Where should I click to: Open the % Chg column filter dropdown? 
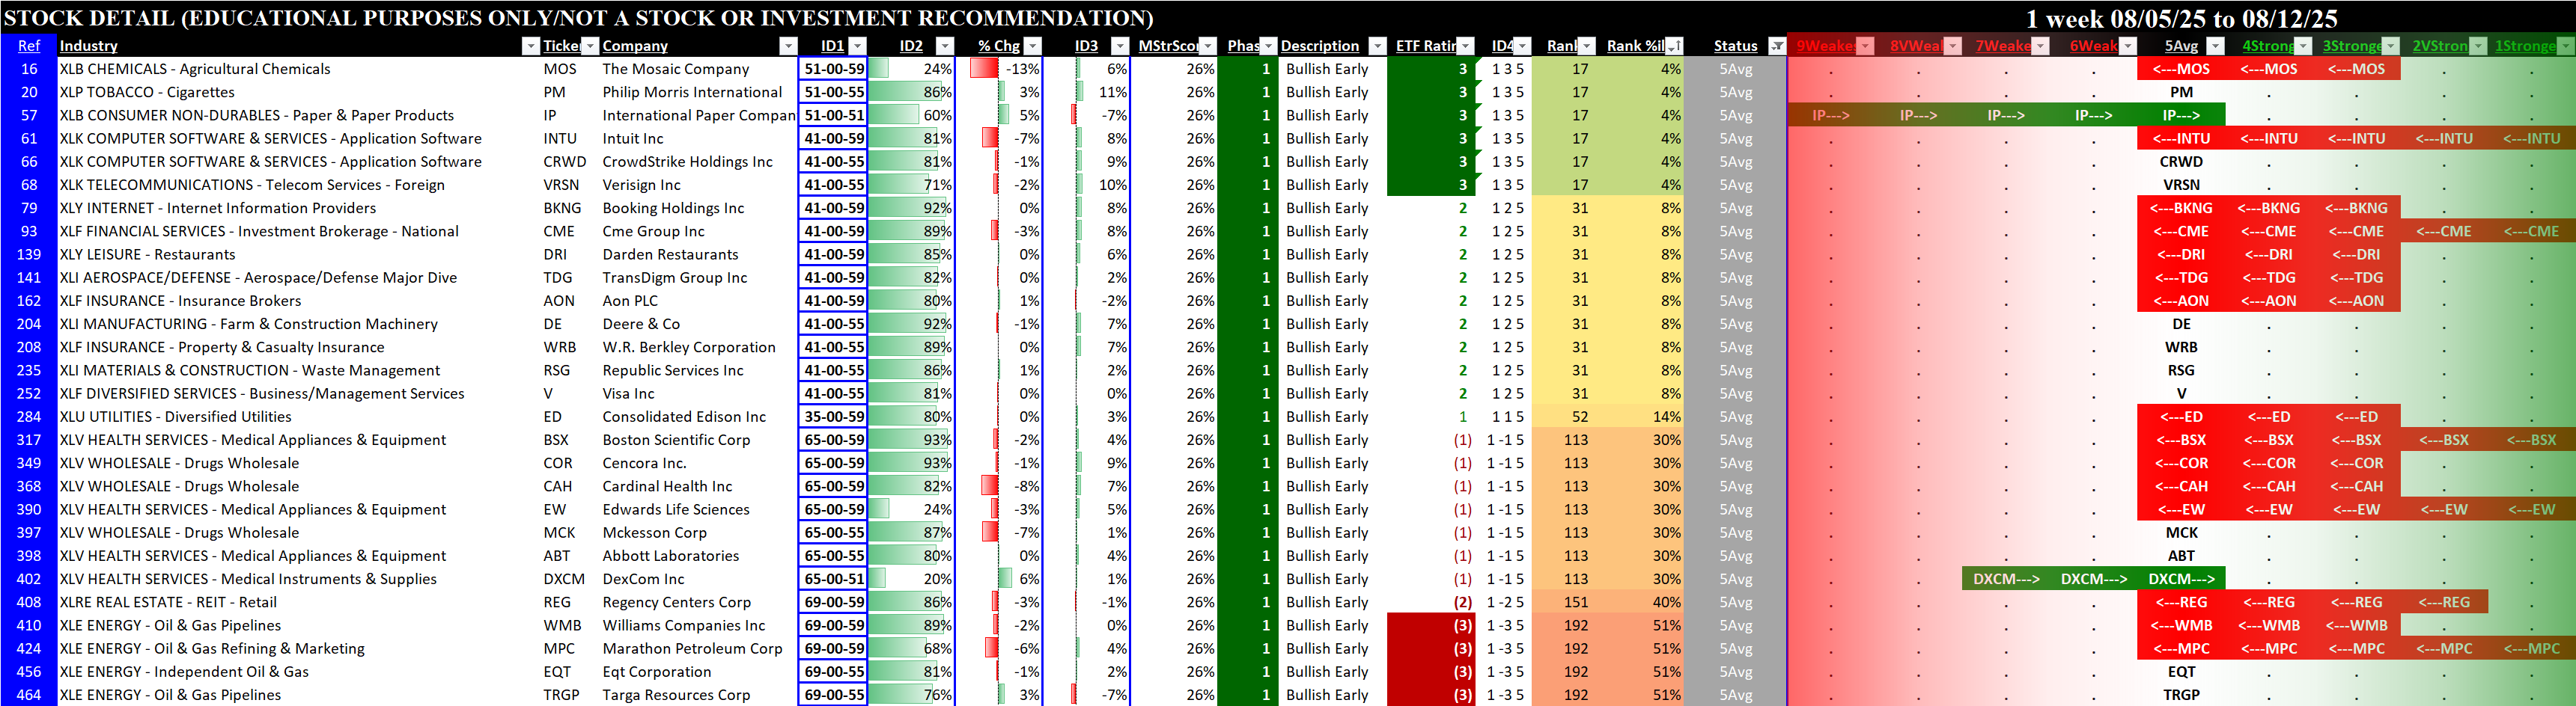tap(1033, 46)
